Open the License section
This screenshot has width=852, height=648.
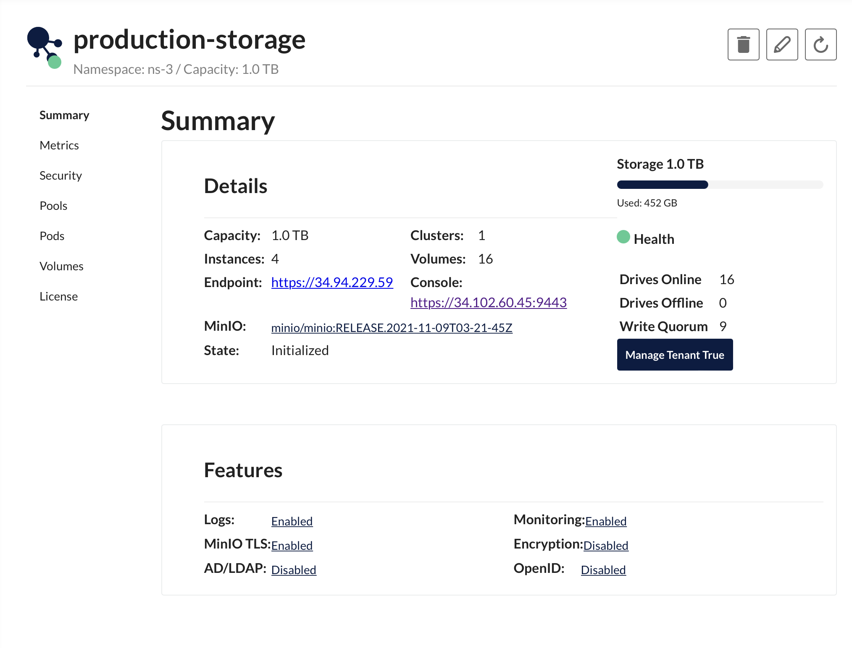[x=58, y=296]
